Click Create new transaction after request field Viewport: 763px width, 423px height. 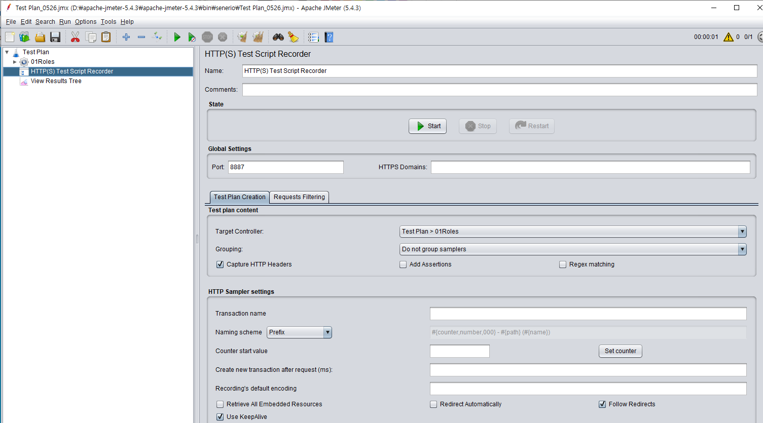(x=588, y=370)
